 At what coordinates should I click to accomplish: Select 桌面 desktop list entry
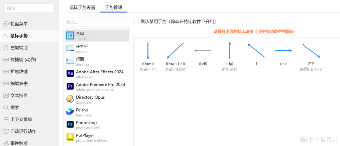pyautogui.click(x=97, y=61)
